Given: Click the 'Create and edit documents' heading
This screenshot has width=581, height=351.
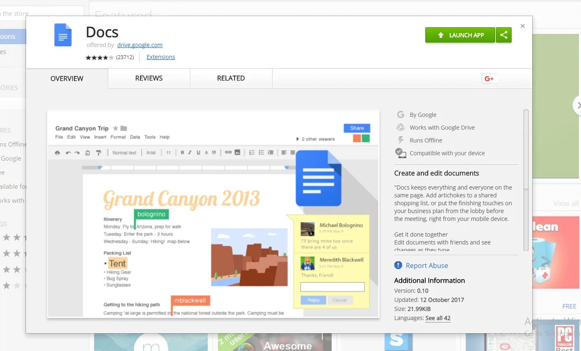Looking at the screenshot, I should 436,173.
